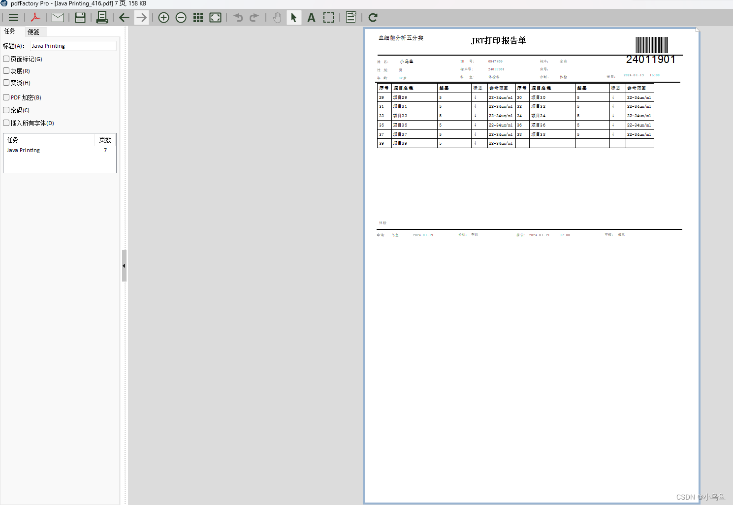Click the 页数 column header
733x505 pixels.
click(x=105, y=140)
